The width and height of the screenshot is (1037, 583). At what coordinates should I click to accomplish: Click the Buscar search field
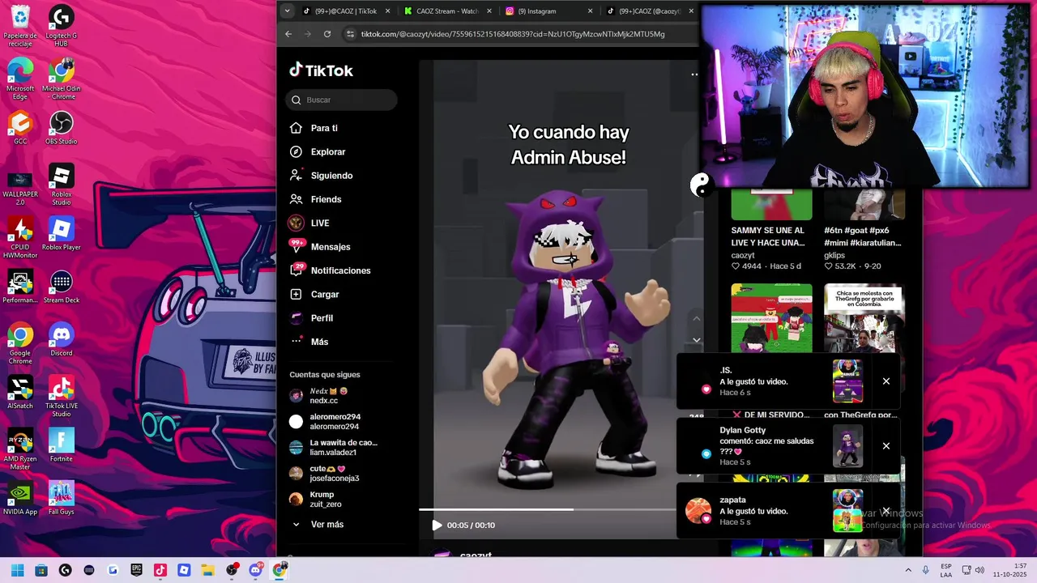point(341,100)
